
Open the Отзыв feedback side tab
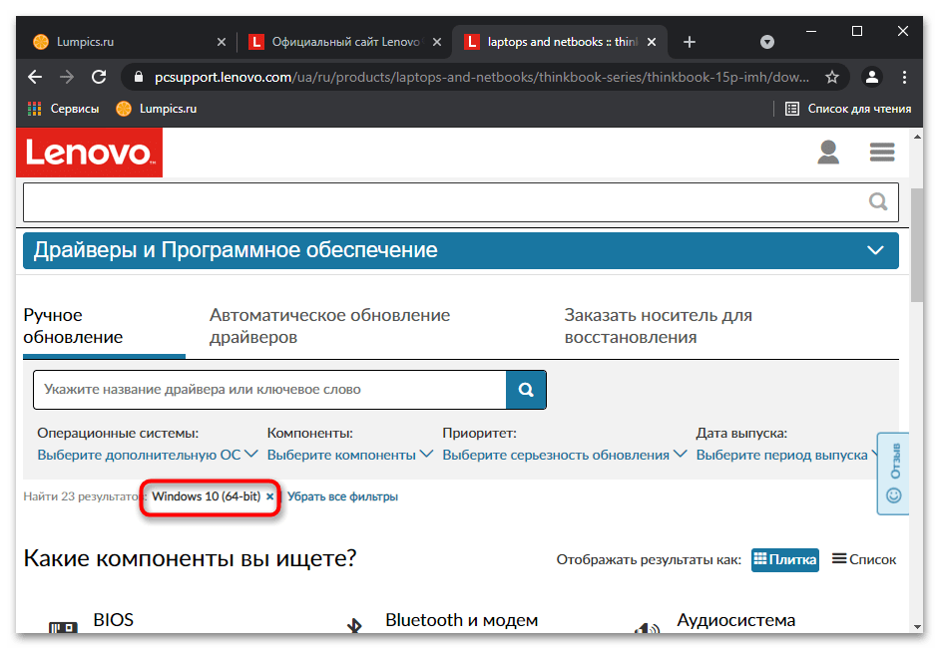893,474
